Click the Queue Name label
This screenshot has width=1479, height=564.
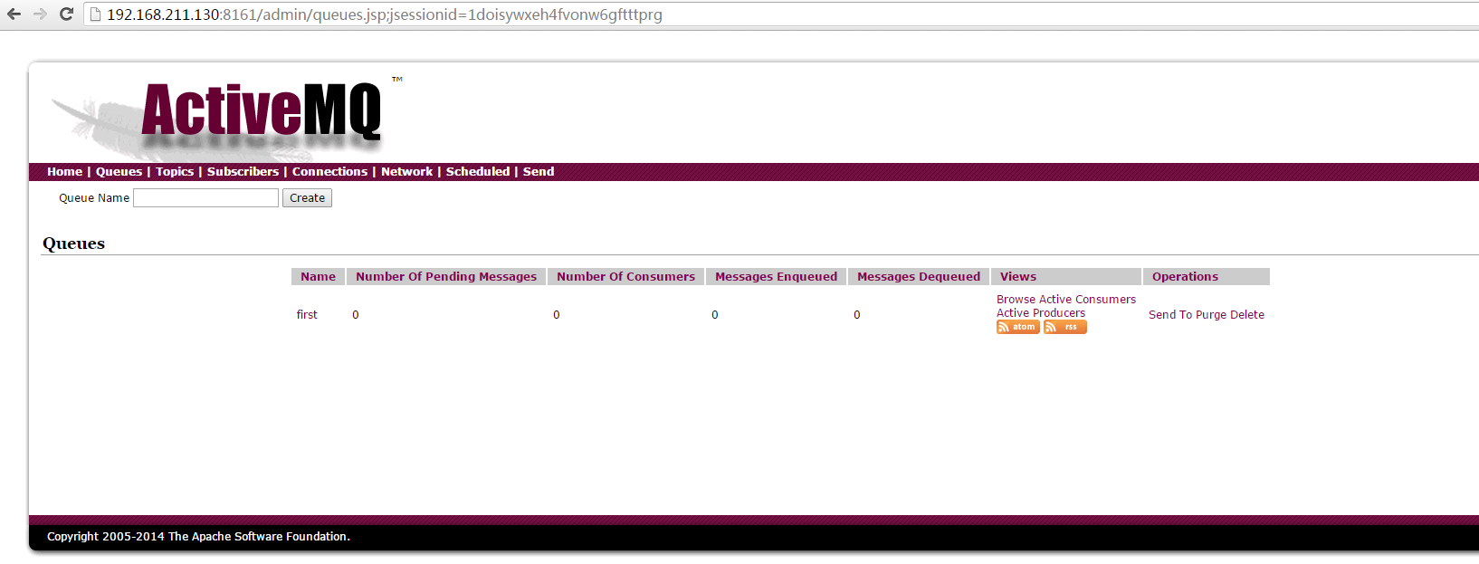tap(94, 198)
